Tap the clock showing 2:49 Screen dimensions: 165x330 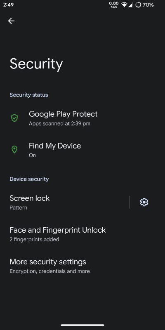pos(8,5)
